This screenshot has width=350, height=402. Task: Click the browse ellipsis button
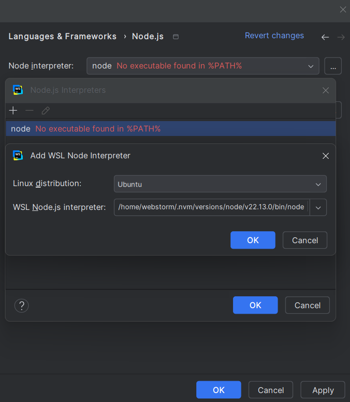(333, 66)
